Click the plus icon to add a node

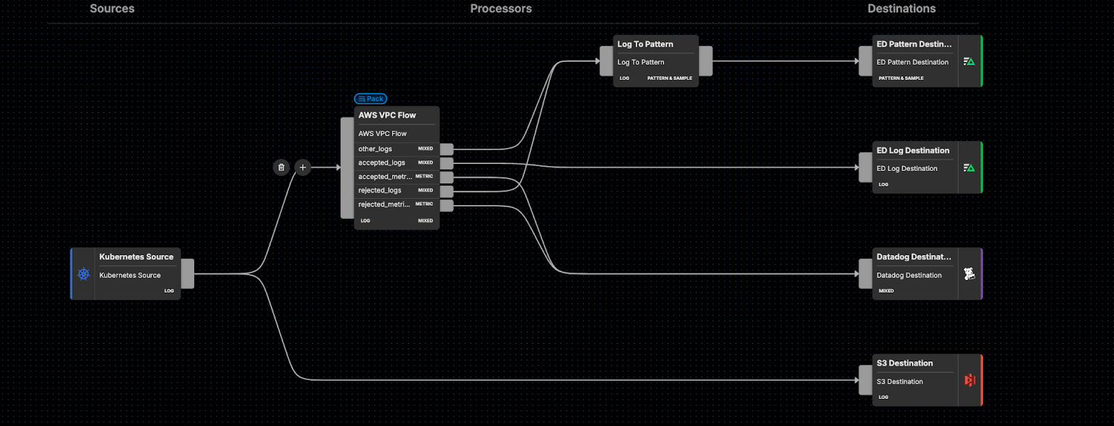coord(303,167)
